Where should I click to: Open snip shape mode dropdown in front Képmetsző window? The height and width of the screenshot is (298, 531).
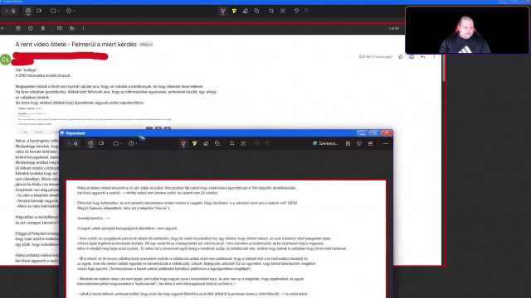[117, 143]
